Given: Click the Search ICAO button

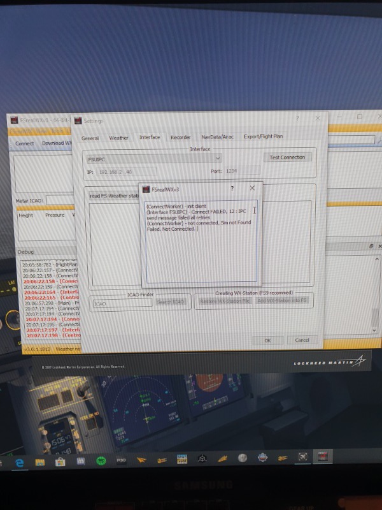Looking at the screenshot, I should (x=170, y=302).
